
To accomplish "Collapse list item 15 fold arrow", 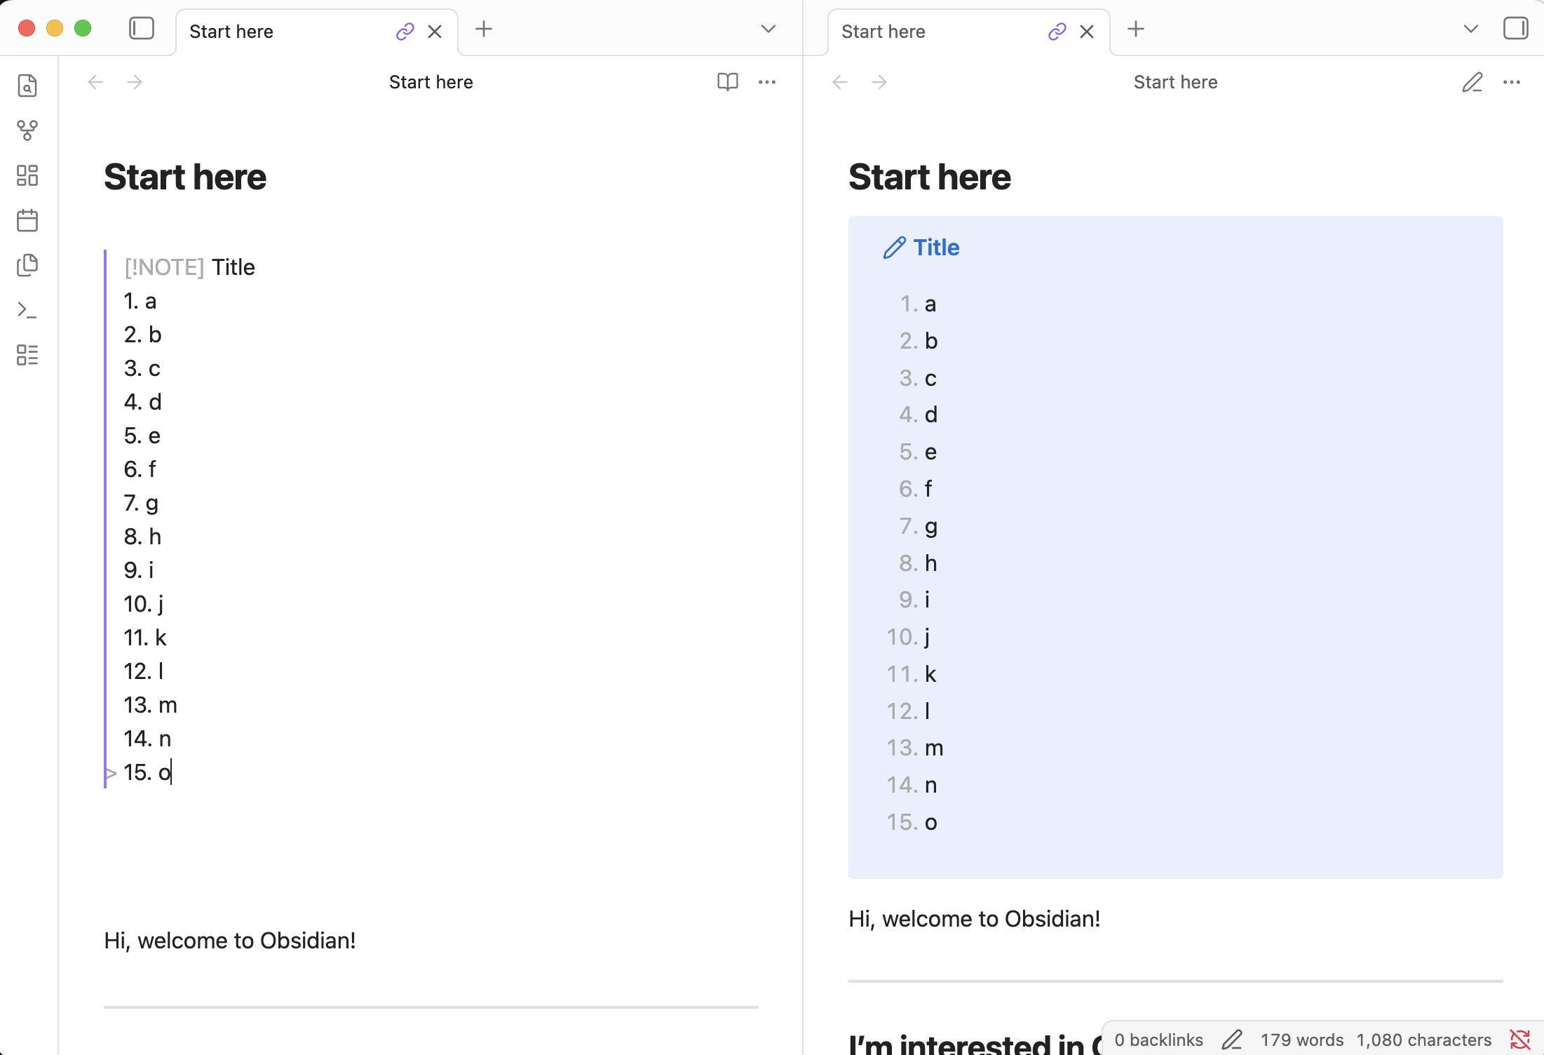I will pyautogui.click(x=111, y=773).
